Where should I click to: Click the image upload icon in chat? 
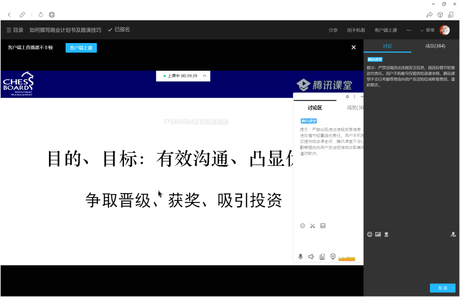click(378, 234)
